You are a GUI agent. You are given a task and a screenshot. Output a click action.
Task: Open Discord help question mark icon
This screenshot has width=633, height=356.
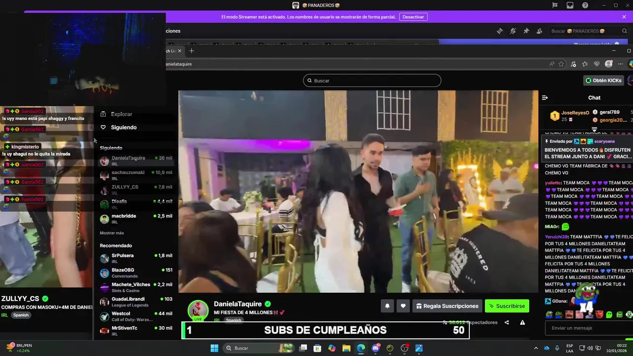585,5
